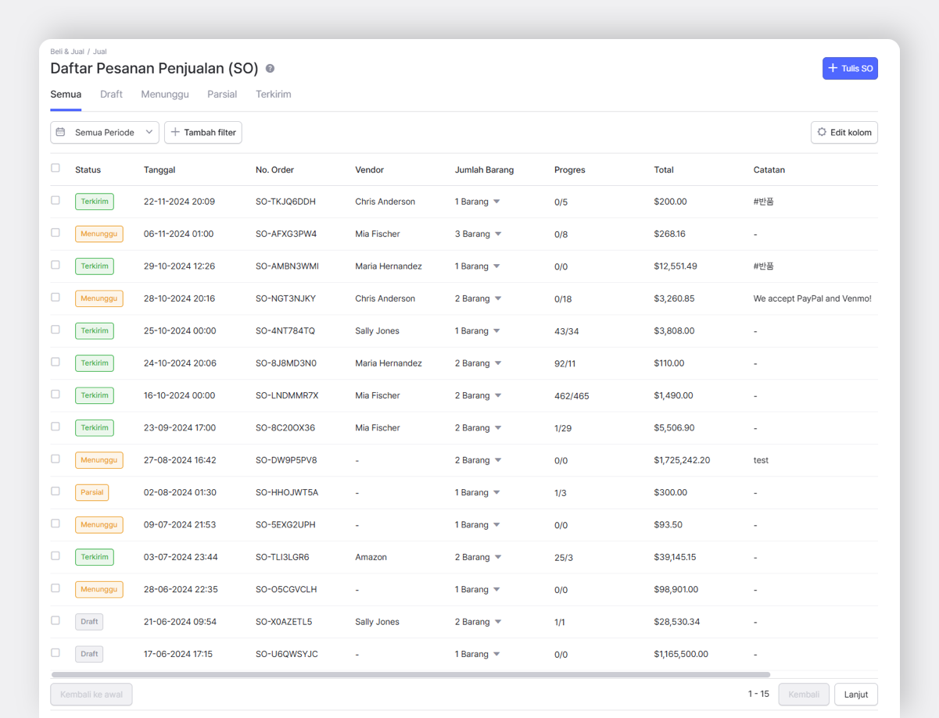
Task: Click the plus icon in Tulis SO
Action: tap(833, 69)
